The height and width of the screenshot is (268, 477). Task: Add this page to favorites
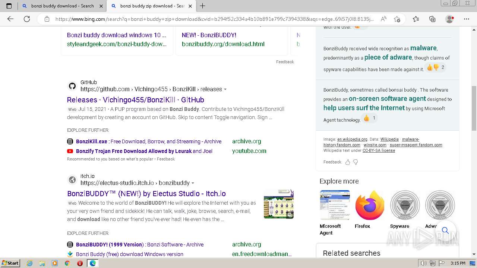tap(397, 19)
